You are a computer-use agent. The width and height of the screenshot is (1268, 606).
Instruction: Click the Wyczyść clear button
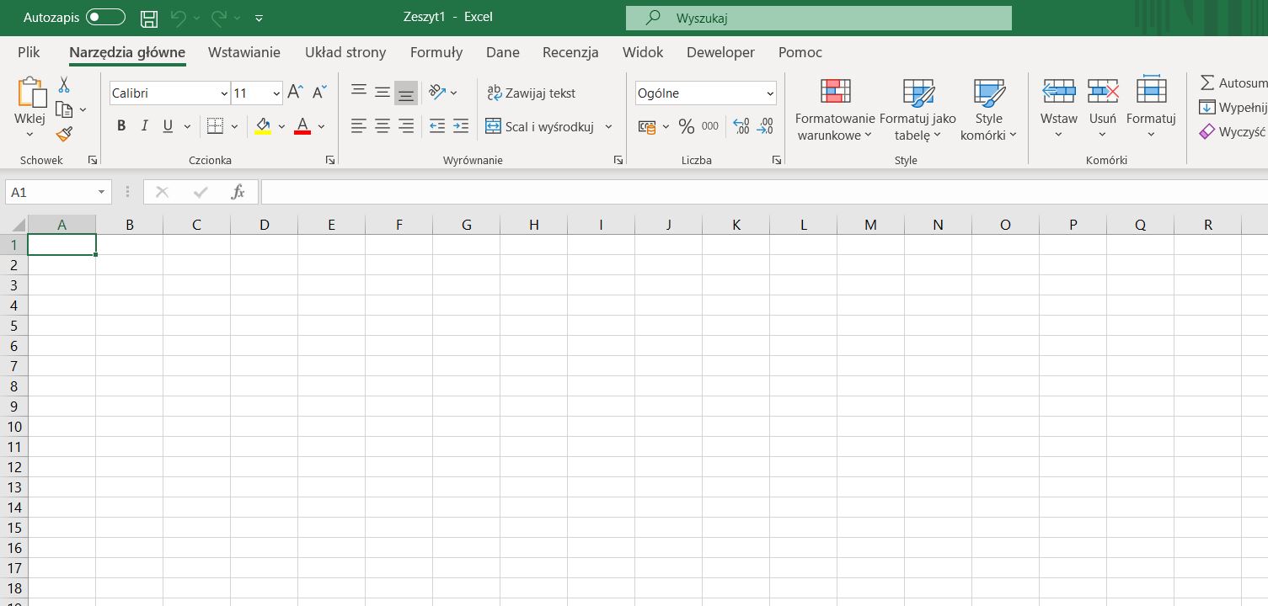click(1232, 132)
